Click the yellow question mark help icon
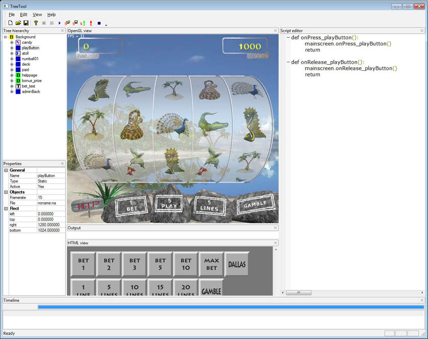Screen dimensions: 428x339 (x=36, y=23)
